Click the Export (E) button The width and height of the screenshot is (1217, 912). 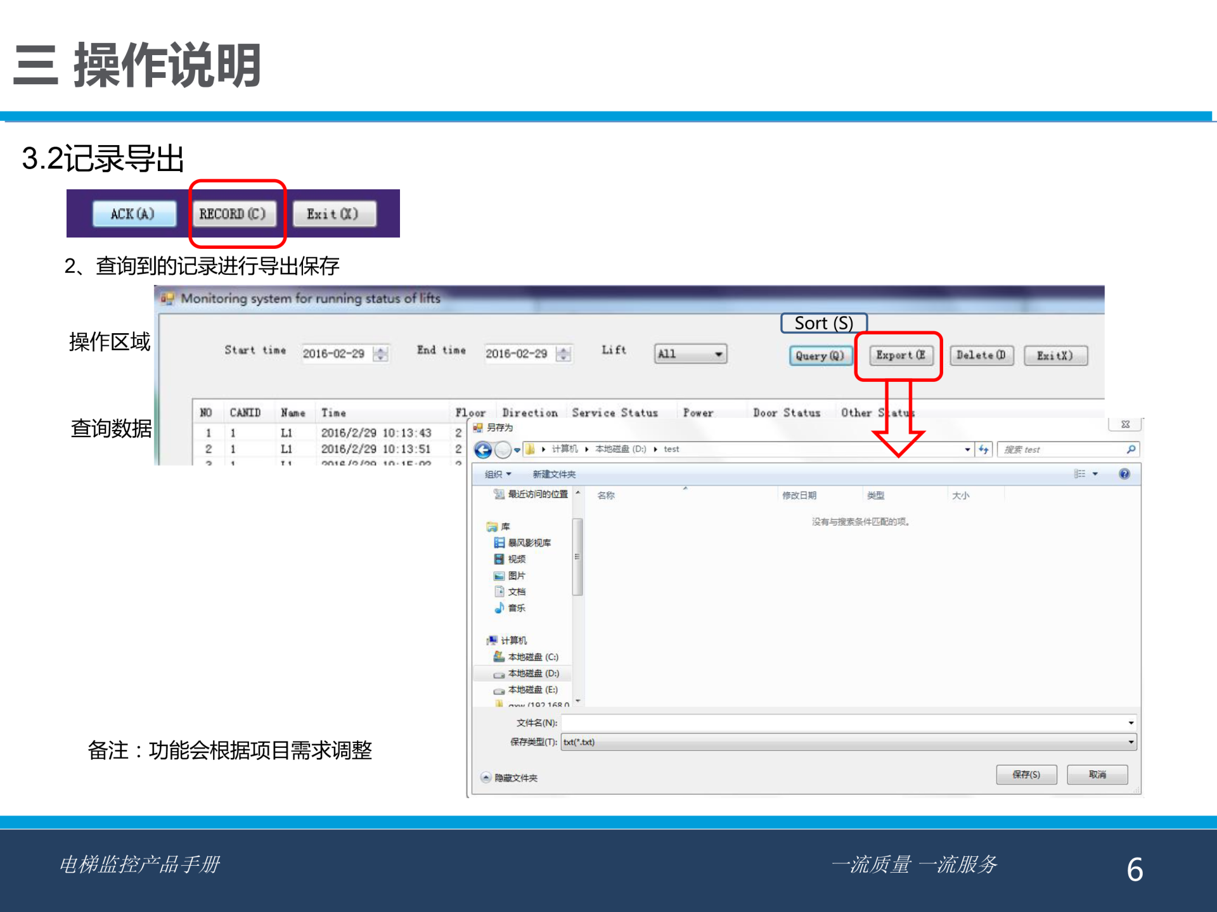click(x=901, y=355)
